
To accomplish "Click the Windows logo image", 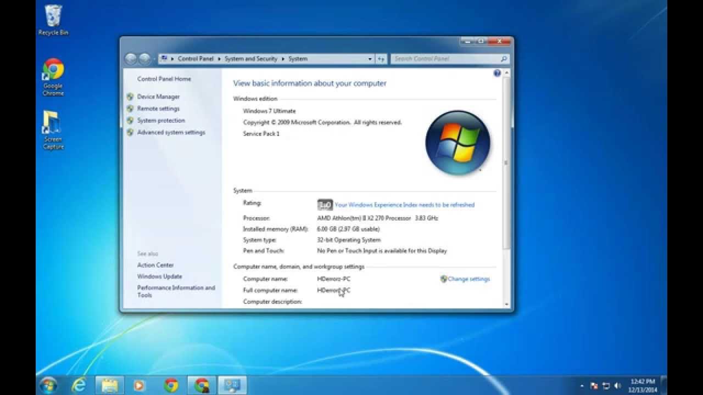I will [x=457, y=142].
